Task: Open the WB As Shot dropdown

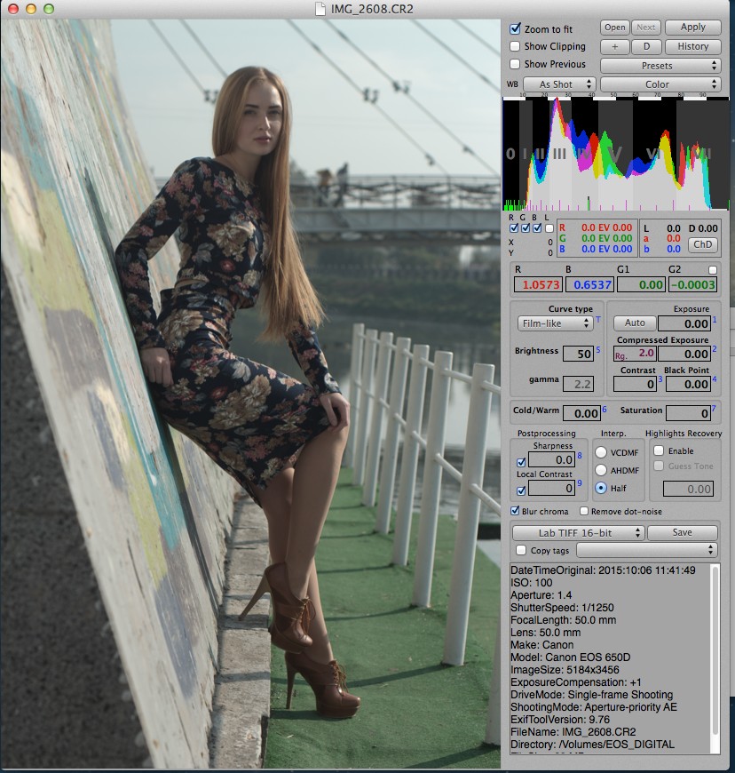Action: (x=559, y=84)
